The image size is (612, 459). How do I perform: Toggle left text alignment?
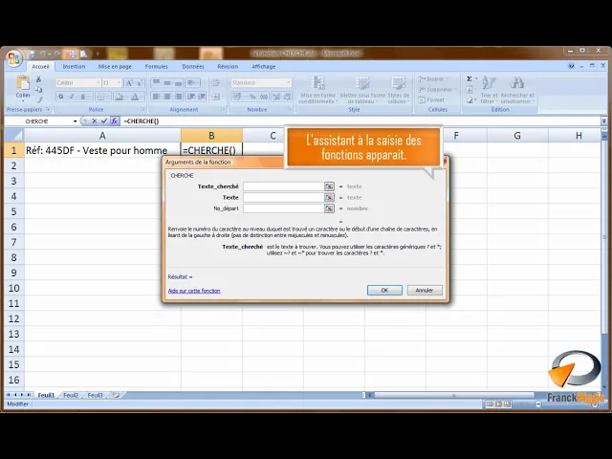[156, 97]
